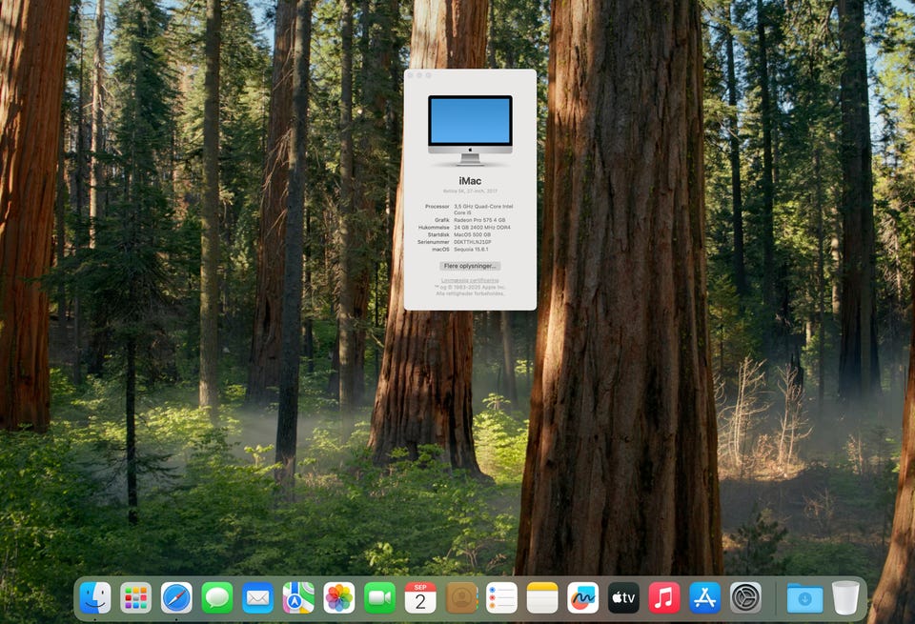Viewport: 915px width, 624px height.
Task: Open Reminders from the Dock
Action: tap(502, 597)
